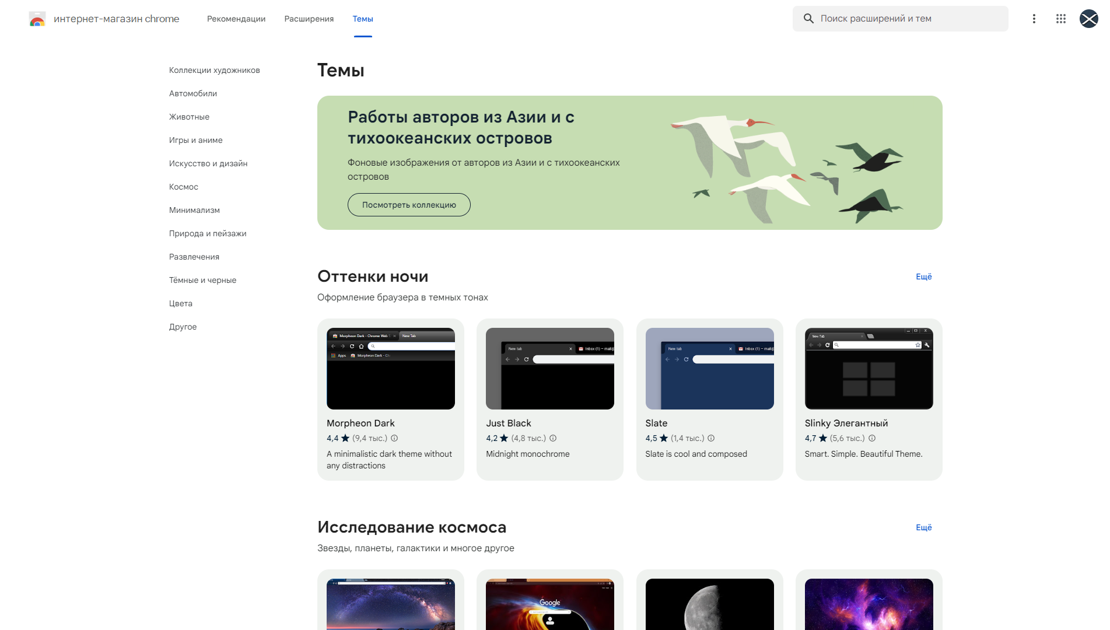Click the Slate theme title
Viewport: 1110px width, 630px height.
pyautogui.click(x=656, y=423)
